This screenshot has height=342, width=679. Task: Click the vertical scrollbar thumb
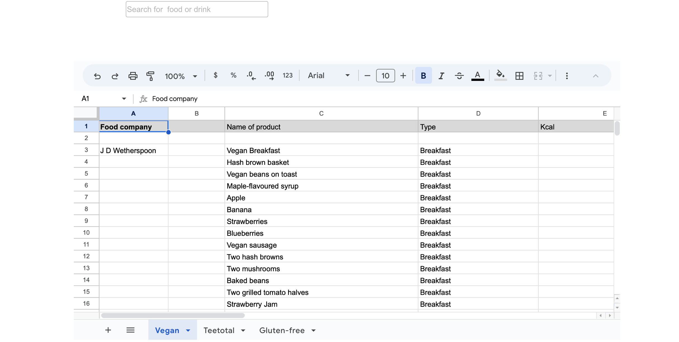(617, 128)
